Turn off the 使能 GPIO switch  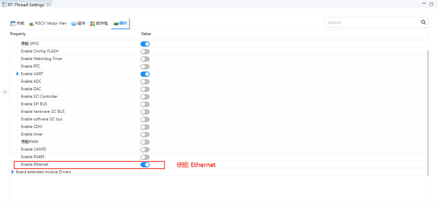pos(145,44)
